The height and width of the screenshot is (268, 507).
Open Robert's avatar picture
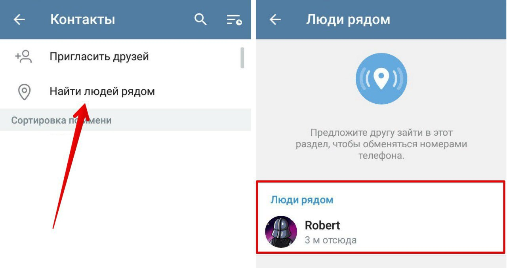coord(281,232)
